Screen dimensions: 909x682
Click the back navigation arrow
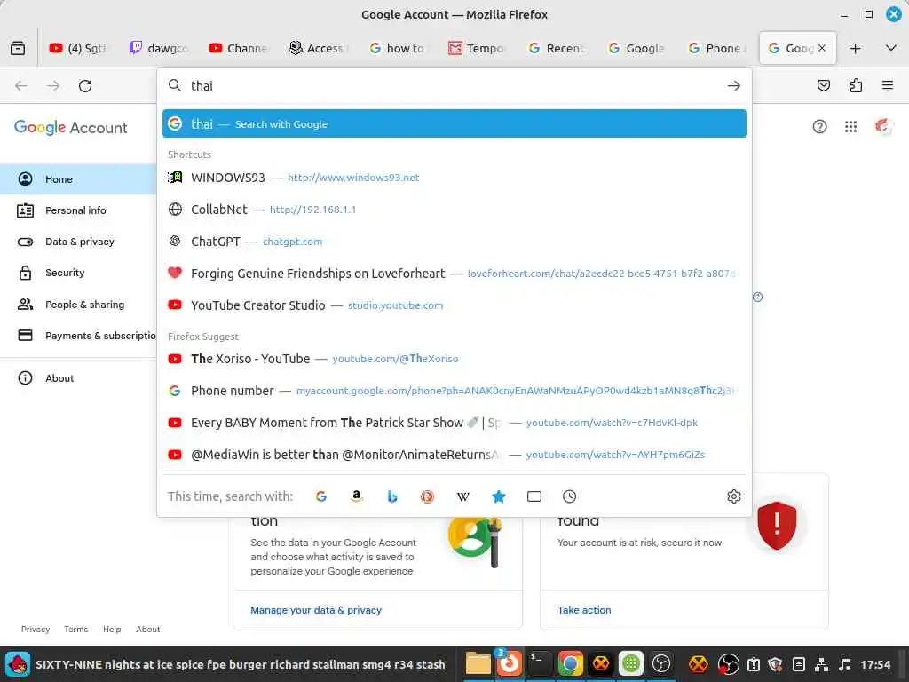pyautogui.click(x=21, y=86)
